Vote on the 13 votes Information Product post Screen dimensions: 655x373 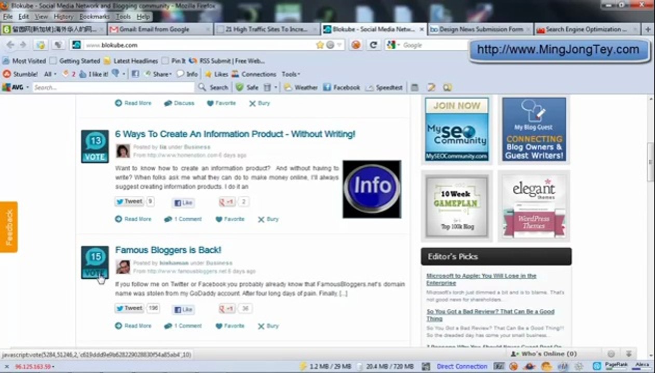95,146
